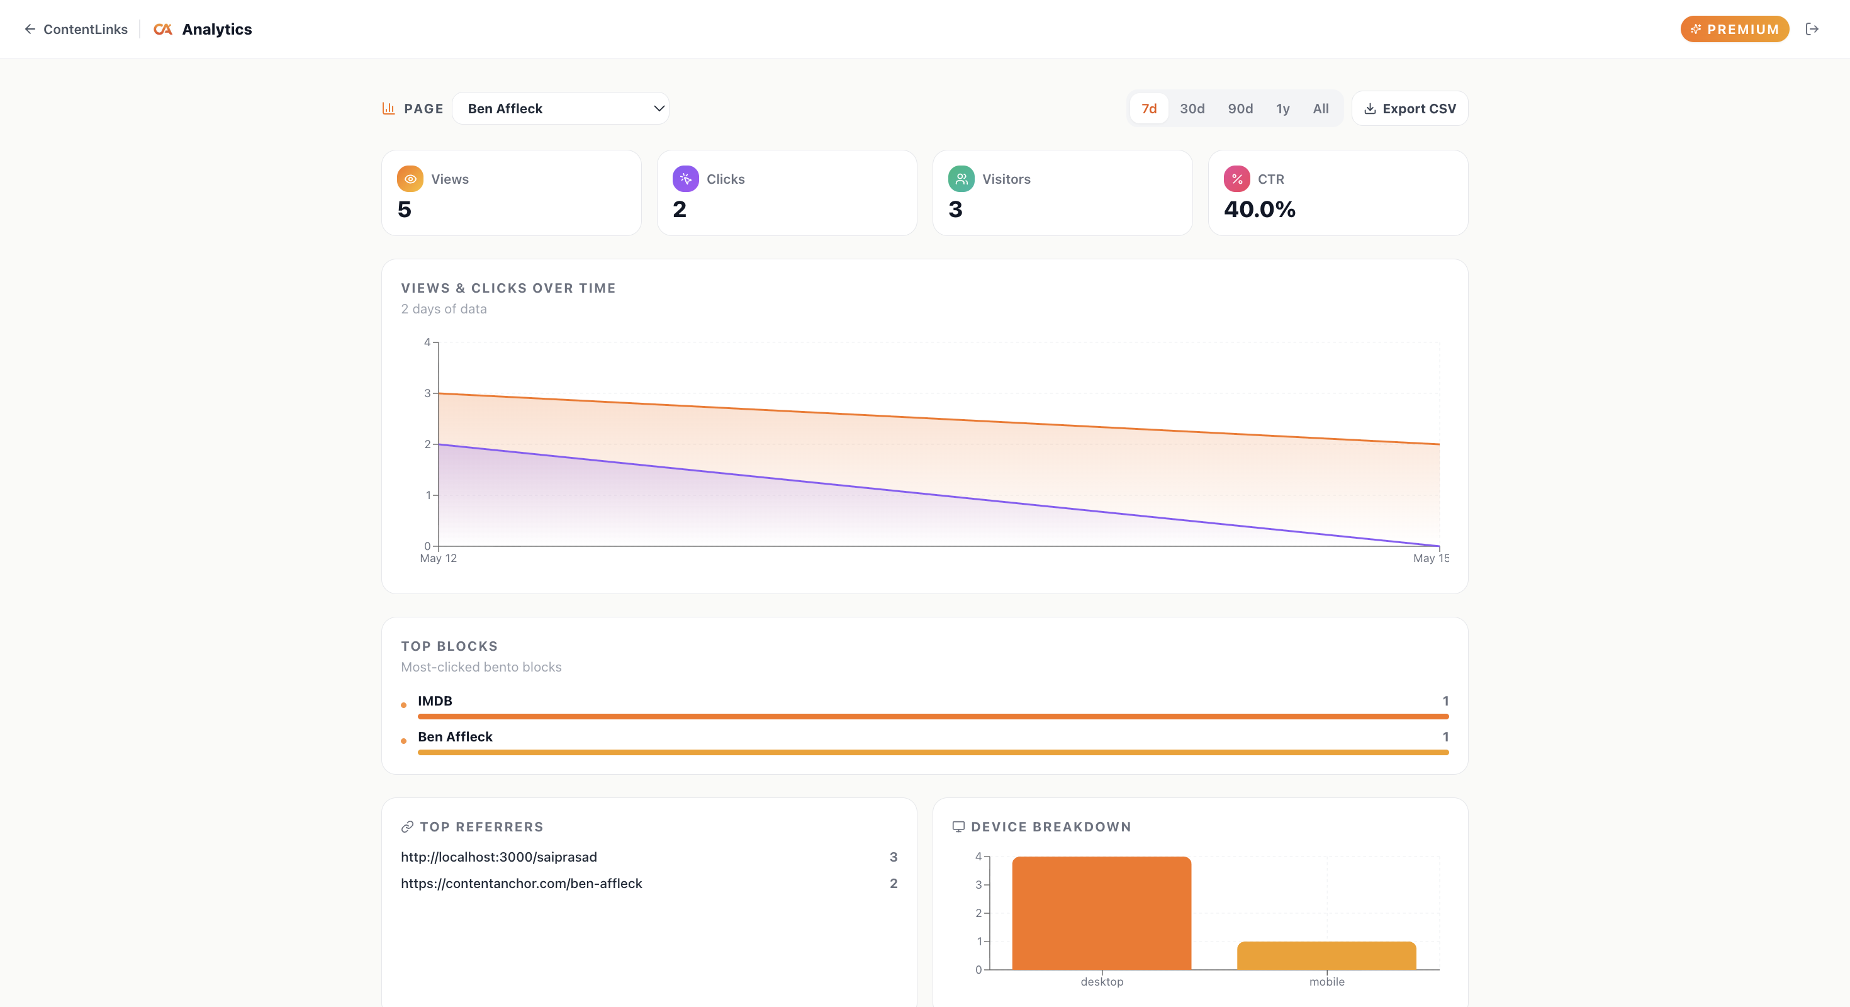Click the monitor icon beside Device Breakdown
1850x1007 pixels.
pyautogui.click(x=959, y=828)
